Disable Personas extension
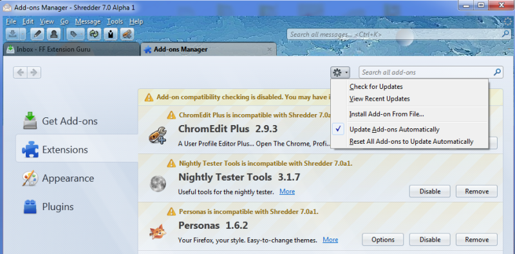The width and height of the screenshot is (515, 254). point(429,240)
